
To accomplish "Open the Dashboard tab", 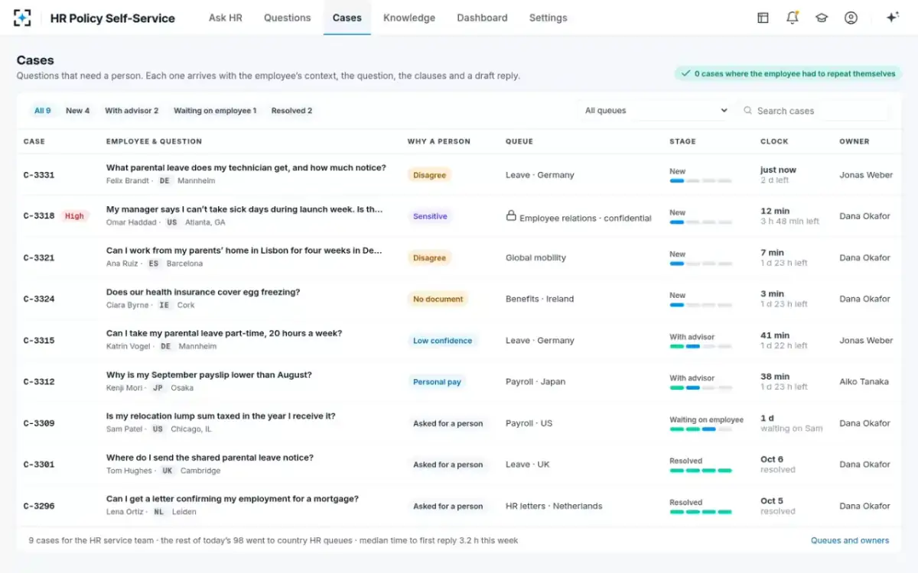I will pos(482,18).
